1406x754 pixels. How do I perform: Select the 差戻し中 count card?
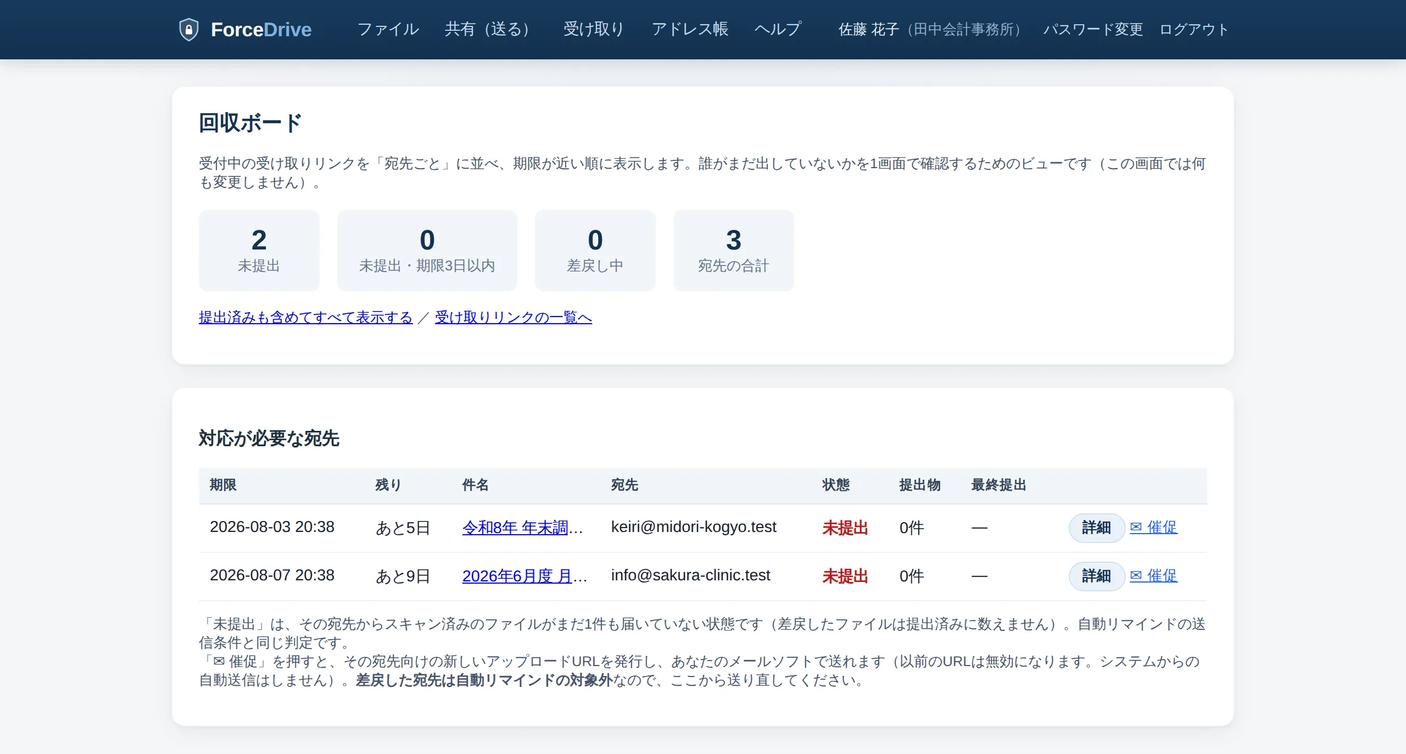tap(595, 251)
